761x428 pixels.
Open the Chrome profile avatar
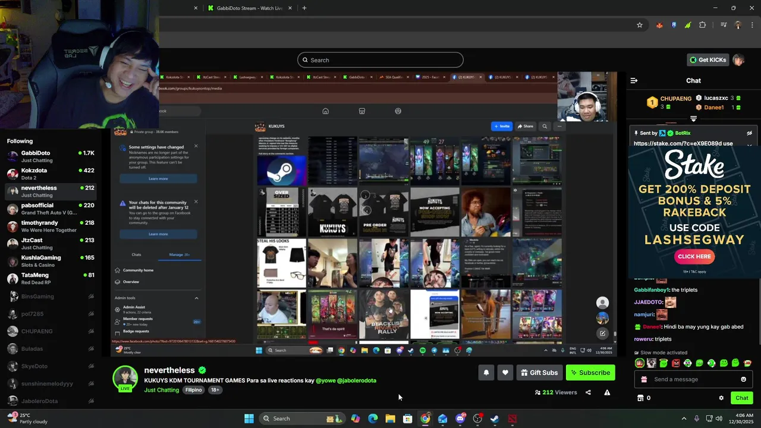pos(738,25)
